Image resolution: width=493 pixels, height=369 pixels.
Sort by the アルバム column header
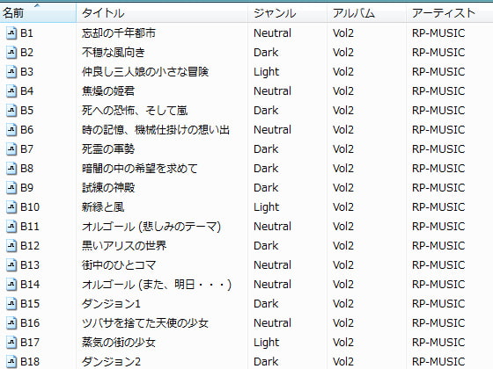(366, 13)
